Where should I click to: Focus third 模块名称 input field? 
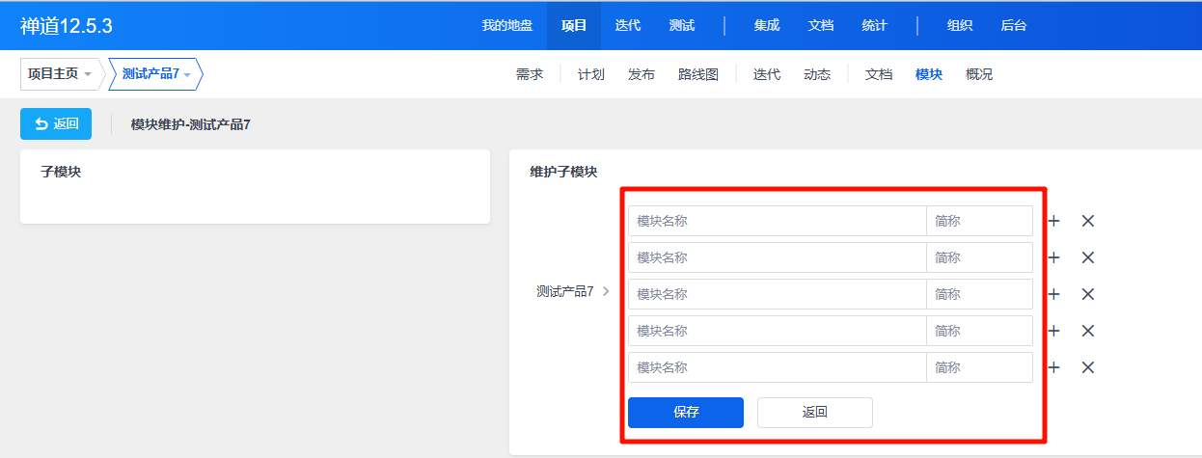coord(778,294)
